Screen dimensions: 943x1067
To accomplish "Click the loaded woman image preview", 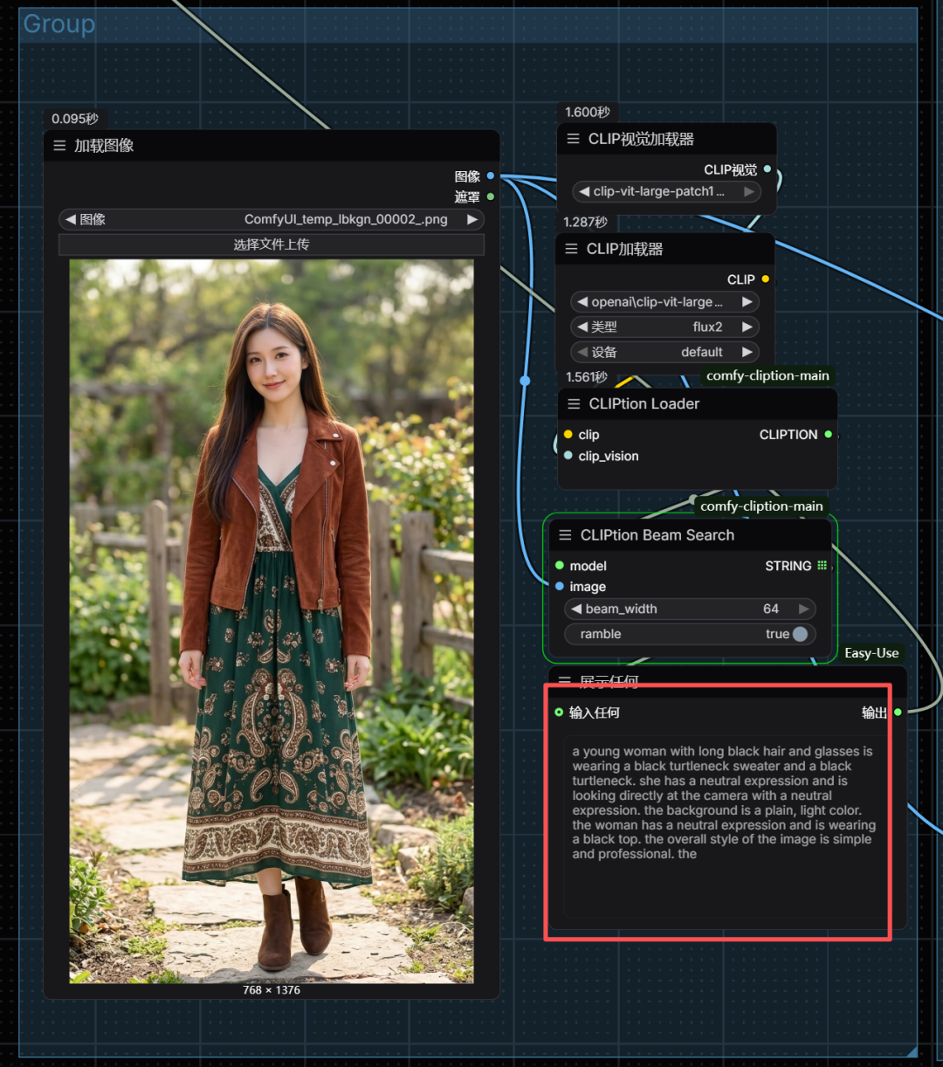I will (272, 620).
